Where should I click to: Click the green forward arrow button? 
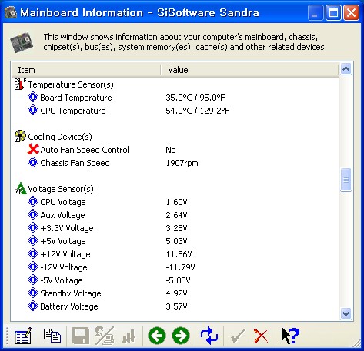[181, 336]
